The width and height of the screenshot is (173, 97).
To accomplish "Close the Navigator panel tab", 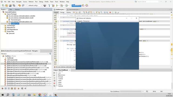I will [x=39, y=51].
